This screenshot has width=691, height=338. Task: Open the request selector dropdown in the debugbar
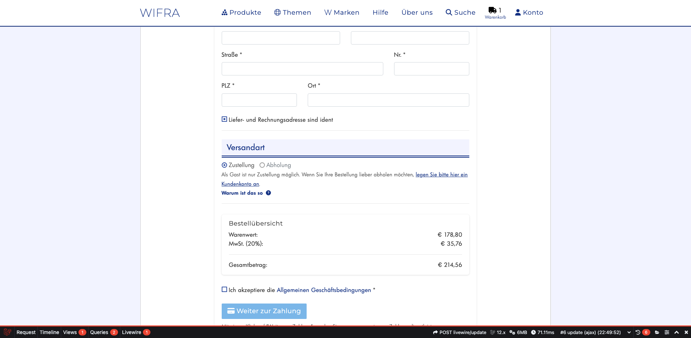pos(629,332)
